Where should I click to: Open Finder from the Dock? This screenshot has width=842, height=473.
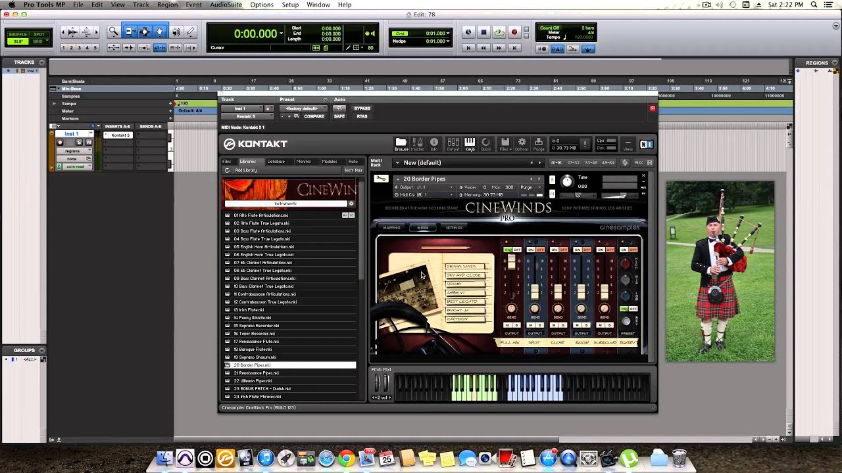pyautogui.click(x=165, y=459)
